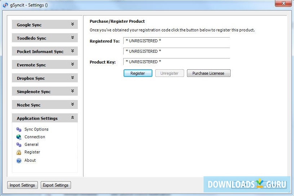Open the Connection settings page
Image resolution: width=294 pixels, height=196 pixels.
pos(35,137)
